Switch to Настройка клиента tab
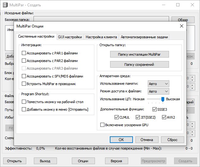 [x=101, y=37]
